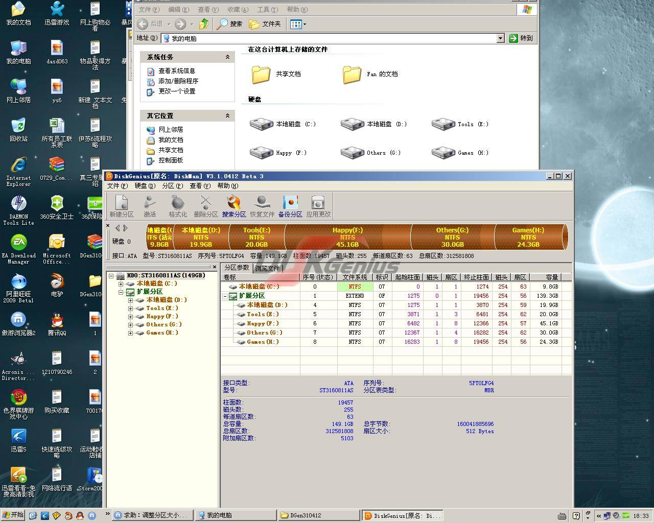654x523 pixels.
Task: Click the 容量 column header
Action: pos(546,277)
